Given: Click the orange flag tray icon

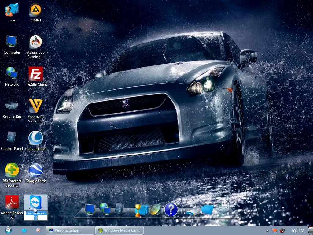Looking at the screenshot, I should tap(275, 230).
